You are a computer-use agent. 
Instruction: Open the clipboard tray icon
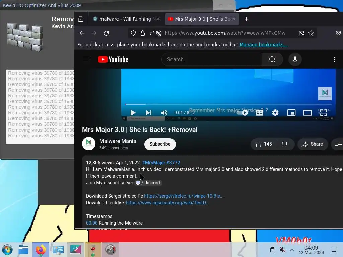point(273,250)
